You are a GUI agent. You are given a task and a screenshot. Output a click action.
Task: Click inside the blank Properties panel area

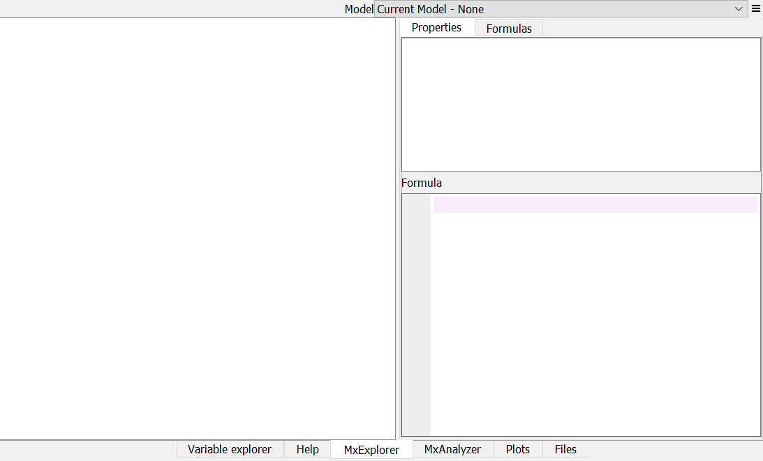click(x=581, y=104)
